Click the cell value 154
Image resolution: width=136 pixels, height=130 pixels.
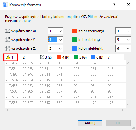pyautogui.click(x=93, y=63)
